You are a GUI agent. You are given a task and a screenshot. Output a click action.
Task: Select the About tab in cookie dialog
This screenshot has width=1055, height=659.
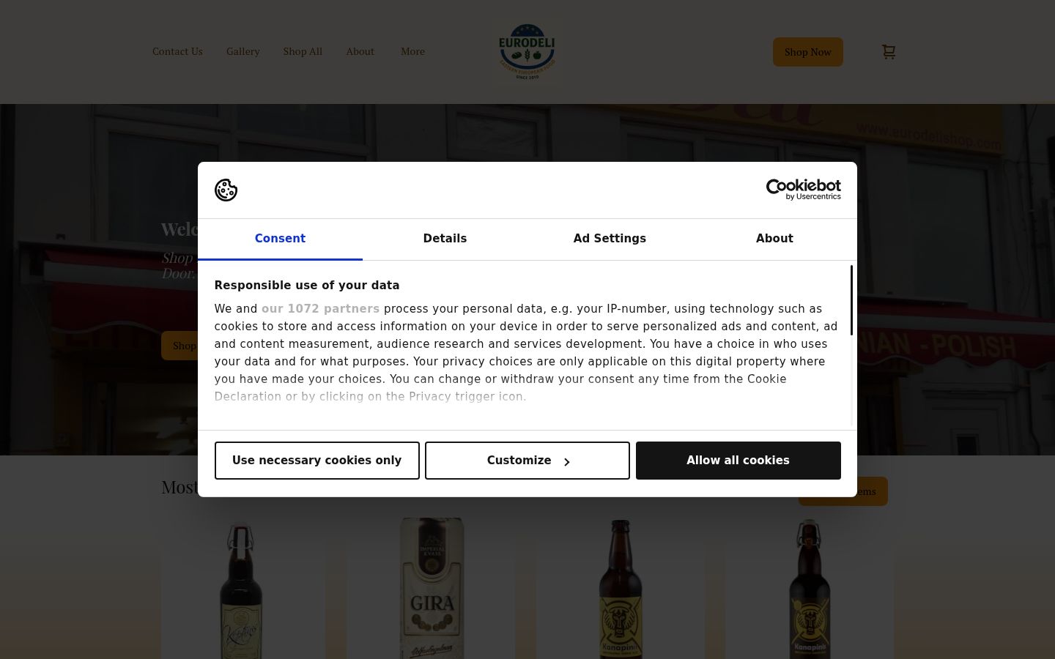point(774,239)
